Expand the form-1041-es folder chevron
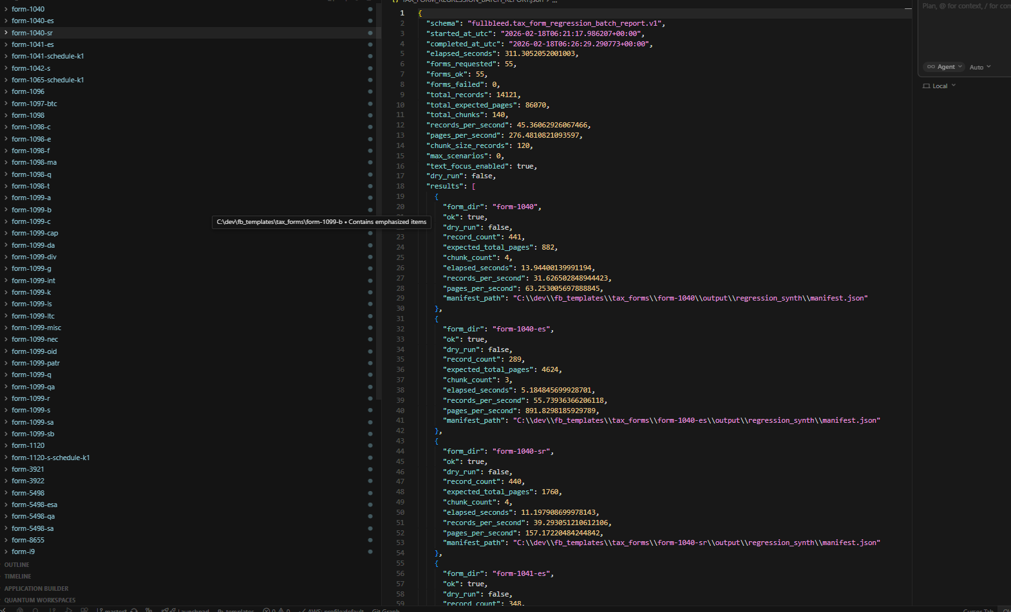The height and width of the screenshot is (612, 1011). pyautogui.click(x=6, y=44)
